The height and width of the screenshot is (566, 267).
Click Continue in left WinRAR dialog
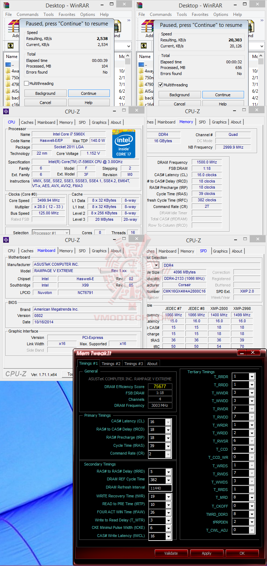pos(89,93)
